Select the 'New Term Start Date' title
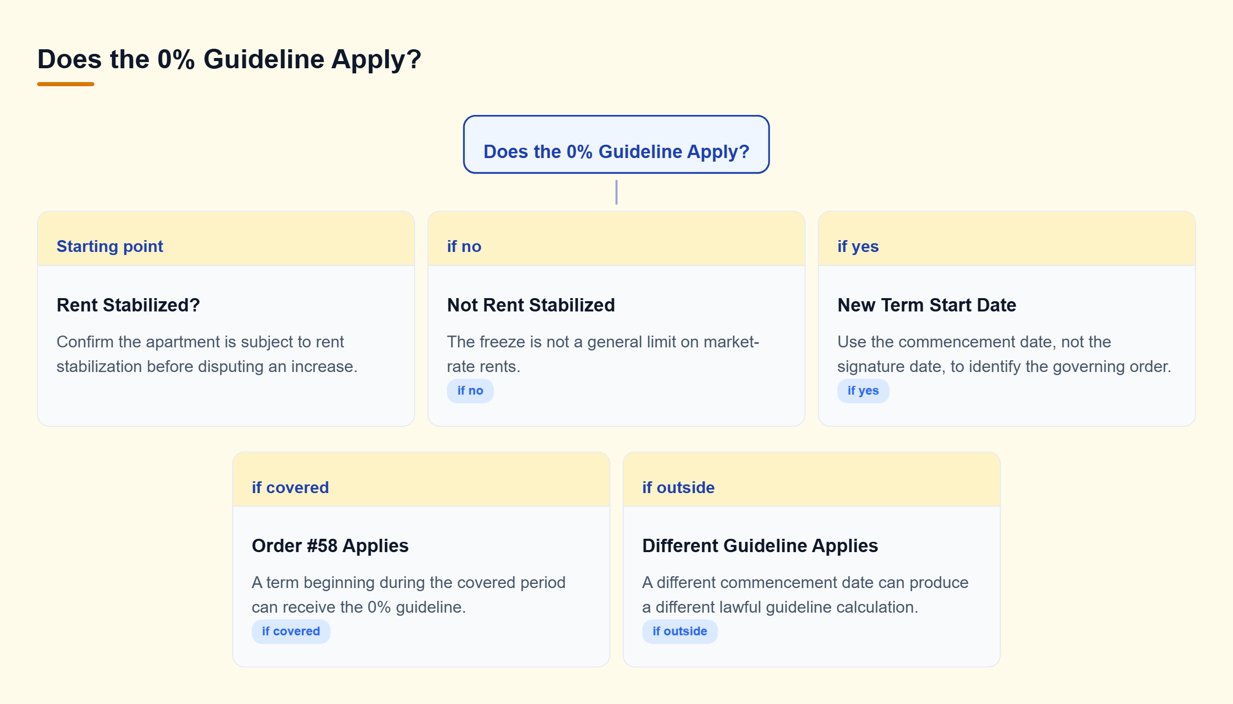1233x704 pixels. pyautogui.click(x=926, y=305)
